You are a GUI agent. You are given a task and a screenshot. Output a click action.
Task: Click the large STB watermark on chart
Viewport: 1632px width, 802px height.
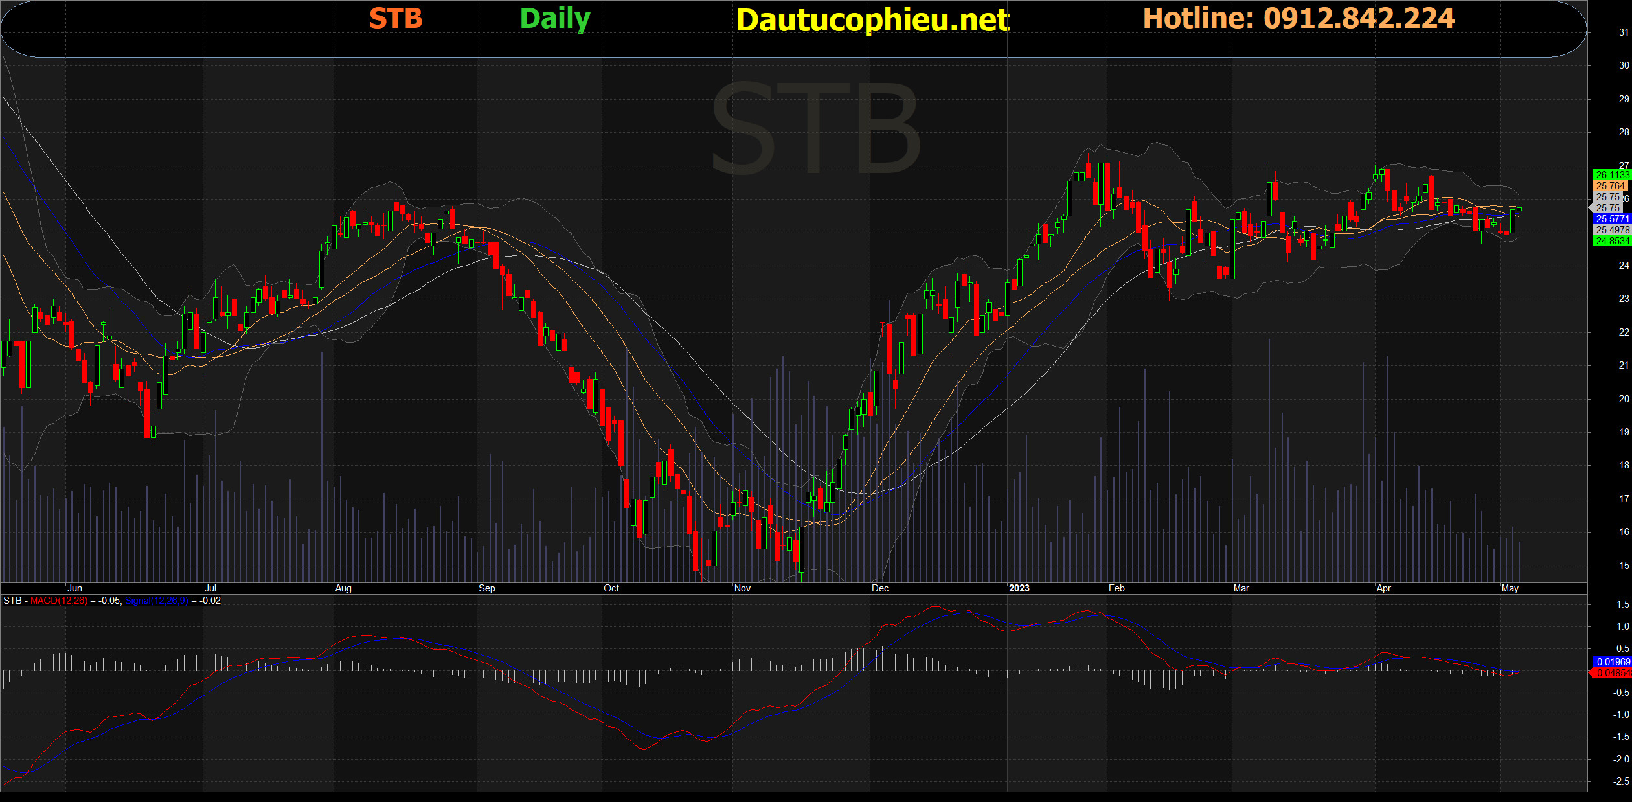tap(816, 130)
